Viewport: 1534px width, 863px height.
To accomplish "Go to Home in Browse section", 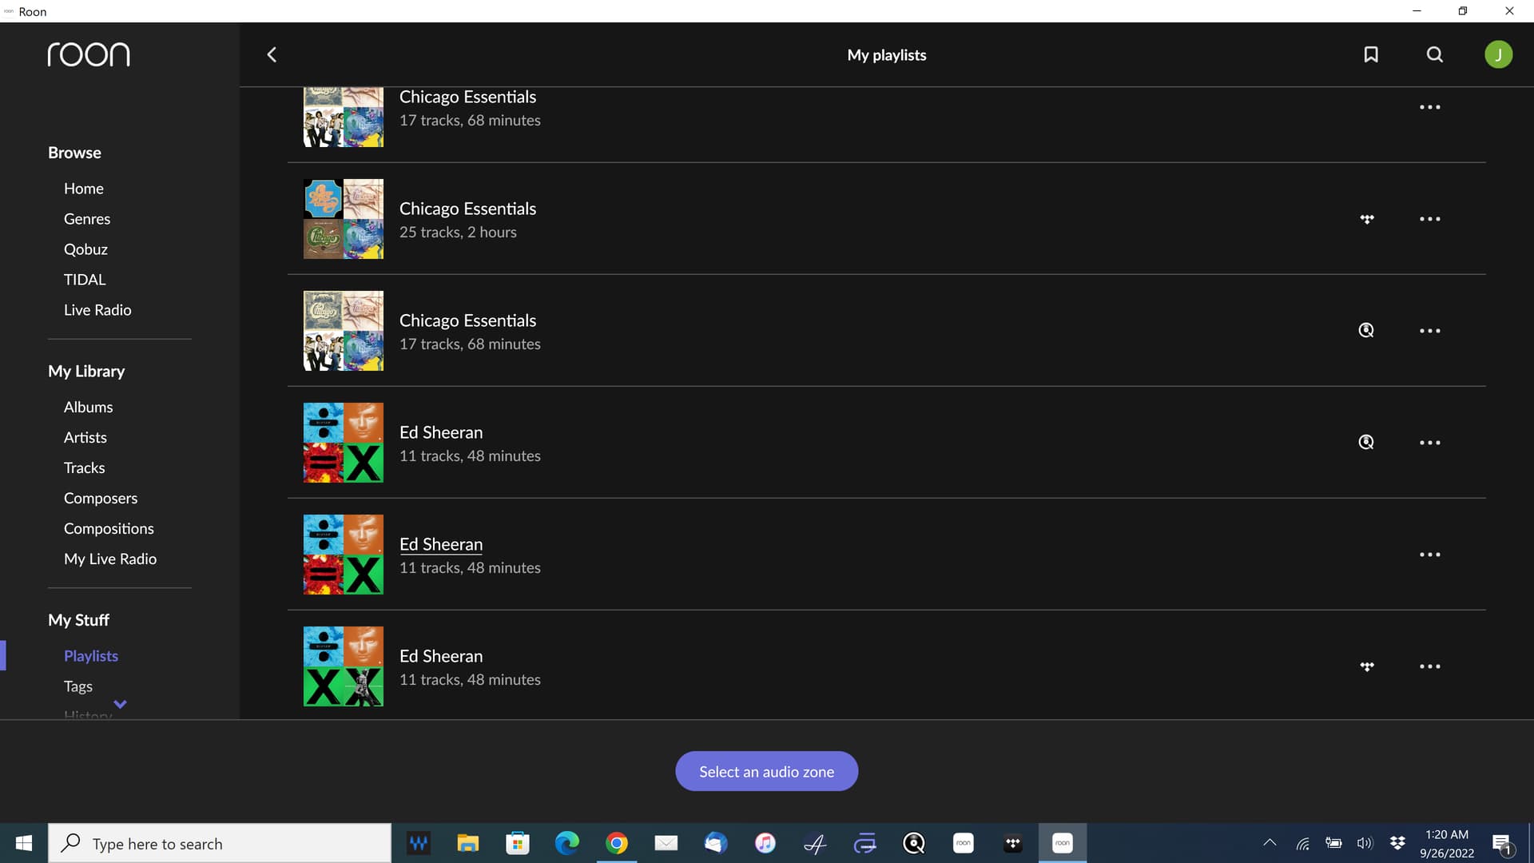I will coord(84,189).
